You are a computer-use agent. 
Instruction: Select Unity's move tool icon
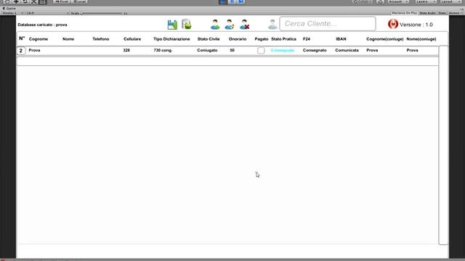(16, 1)
